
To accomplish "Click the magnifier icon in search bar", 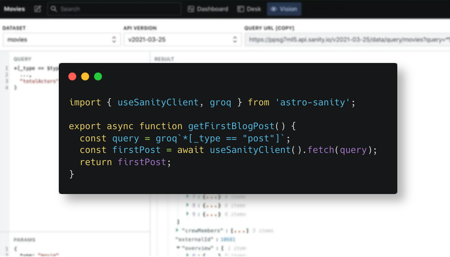I will pos(54,9).
